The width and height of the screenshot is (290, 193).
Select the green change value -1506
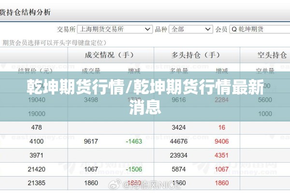coord(134,169)
